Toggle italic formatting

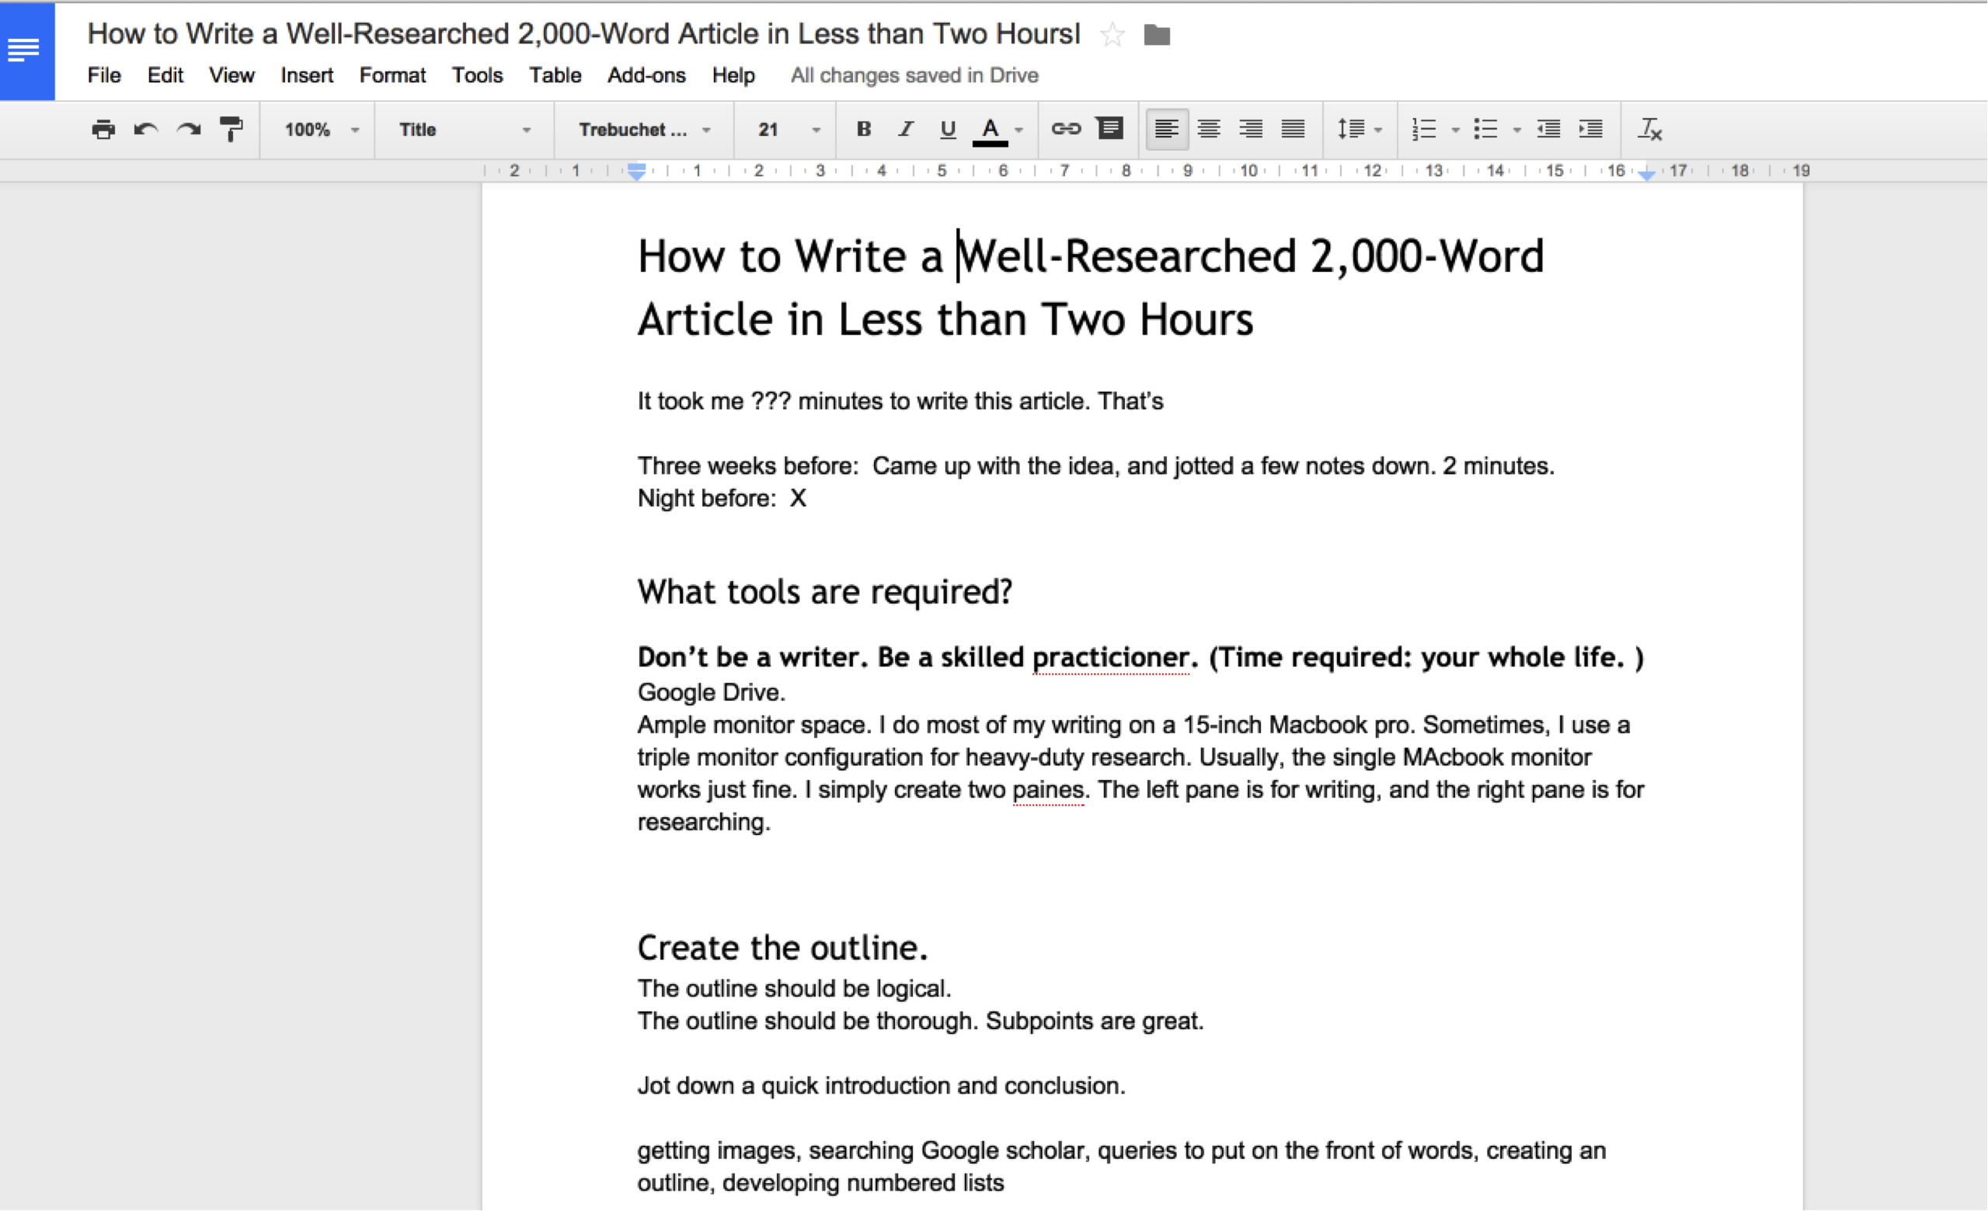905,129
